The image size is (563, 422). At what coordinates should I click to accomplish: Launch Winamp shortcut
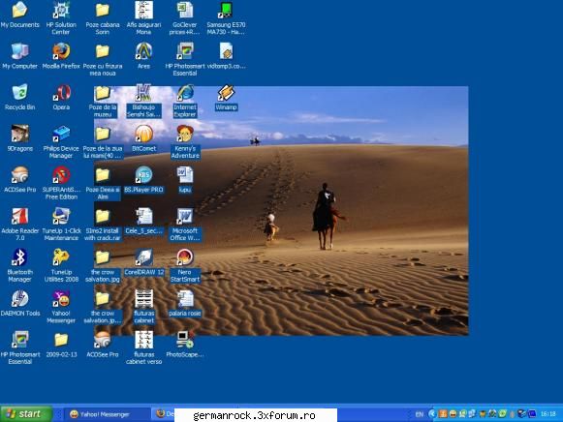click(x=226, y=93)
